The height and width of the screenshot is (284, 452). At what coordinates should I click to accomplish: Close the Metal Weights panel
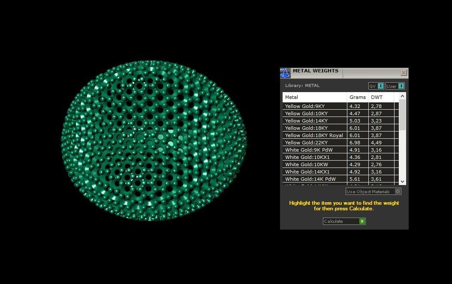tap(404, 73)
